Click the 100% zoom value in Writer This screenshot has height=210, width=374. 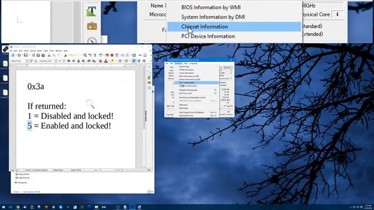(149, 170)
